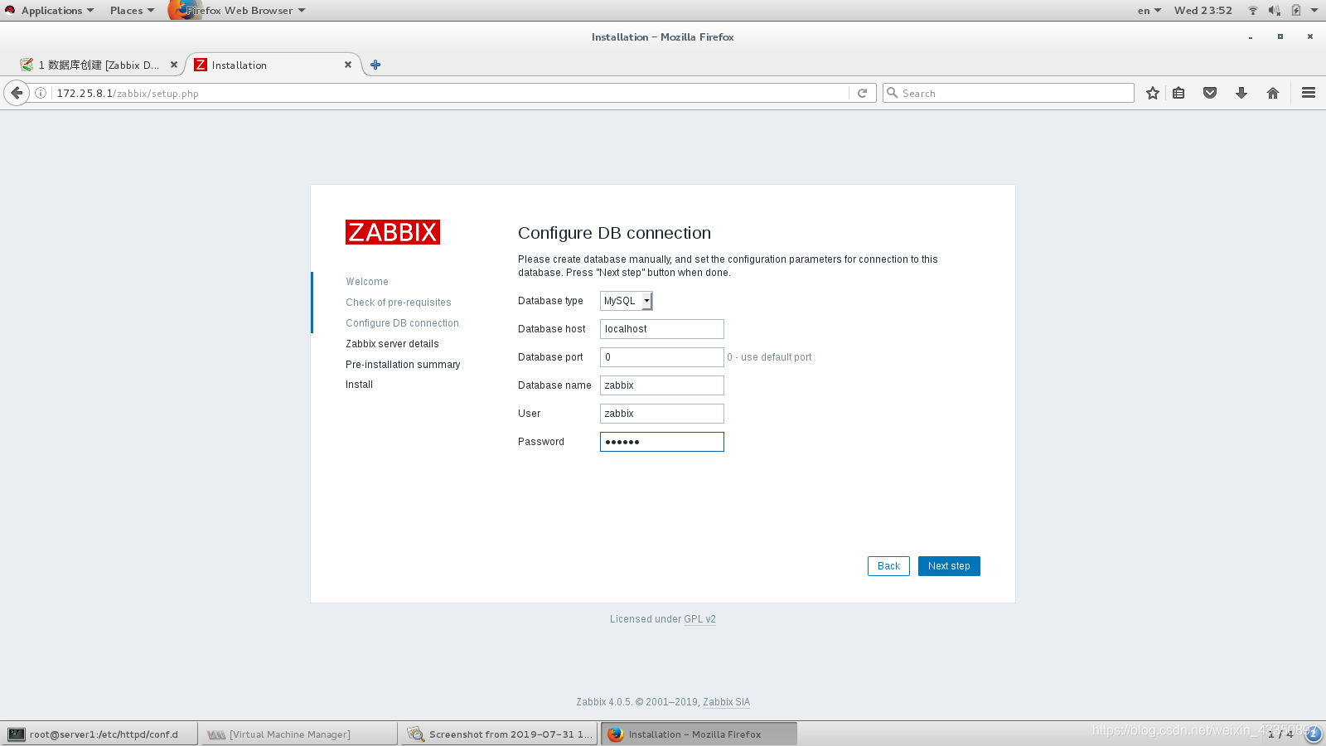Click the Back button
This screenshot has width=1326, height=746.
point(888,566)
